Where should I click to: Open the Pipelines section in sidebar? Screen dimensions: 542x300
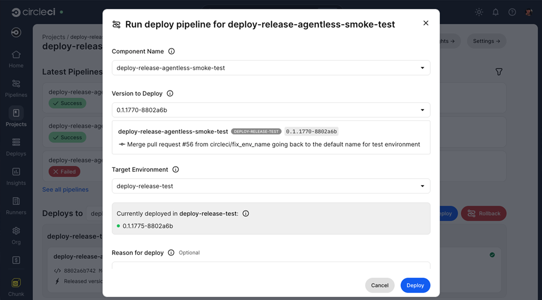pyautogui.click(x=16, y=88)
